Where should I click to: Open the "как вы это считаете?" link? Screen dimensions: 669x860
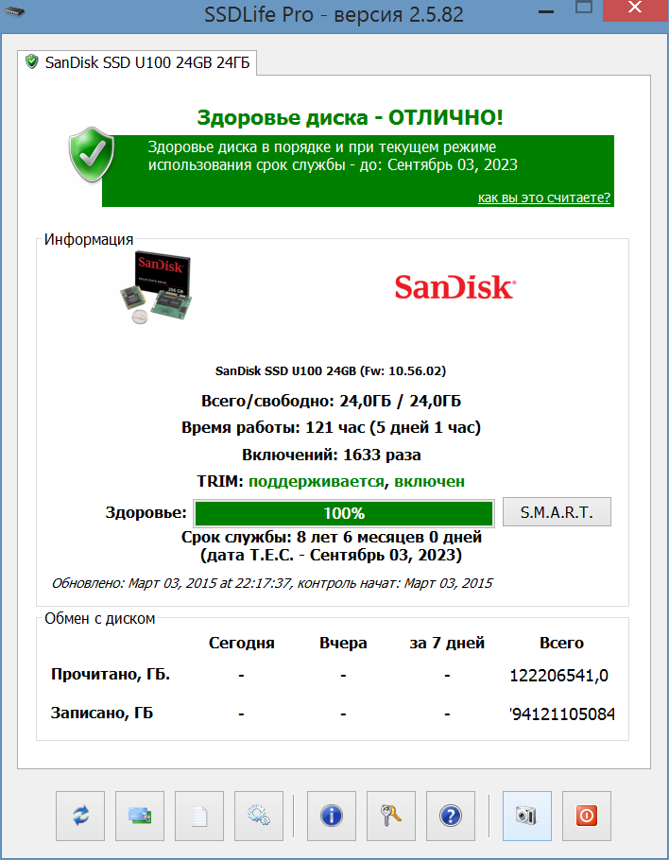click(544, 198)
